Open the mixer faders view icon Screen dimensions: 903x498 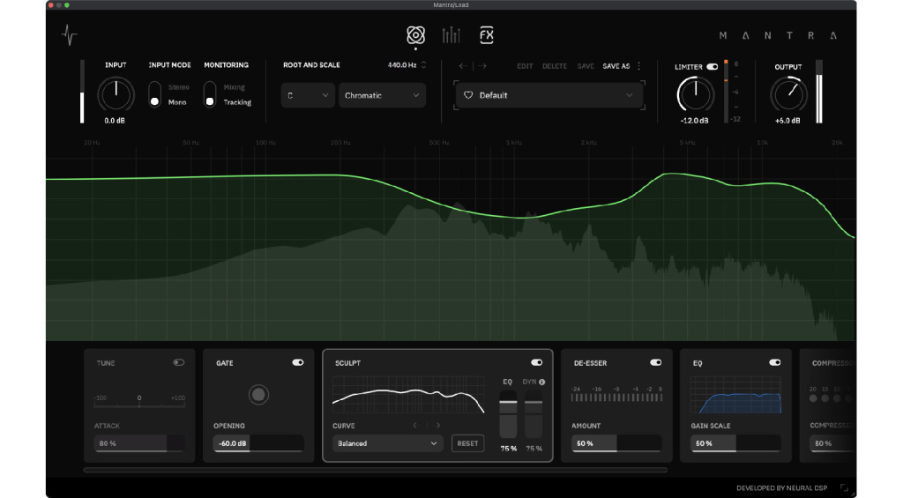[451, 35]
